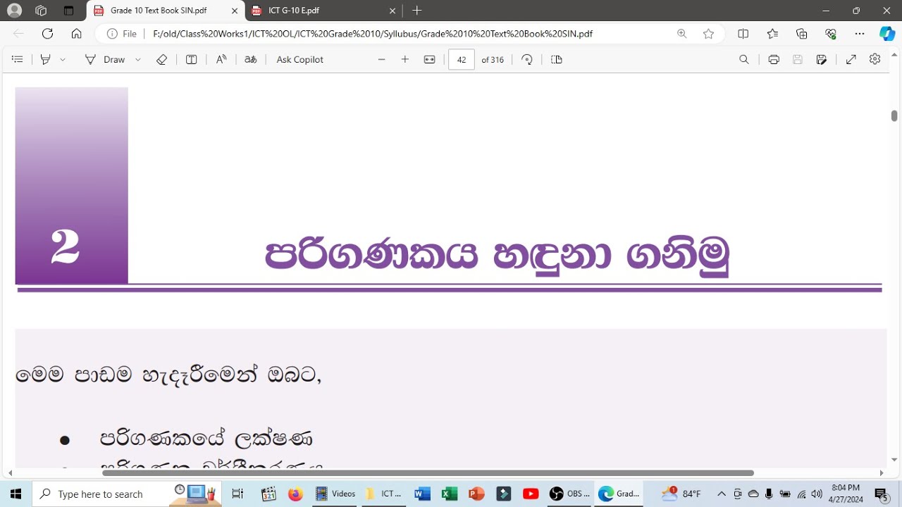Launch Media Player Classic from the taskbar

point(268,494)
